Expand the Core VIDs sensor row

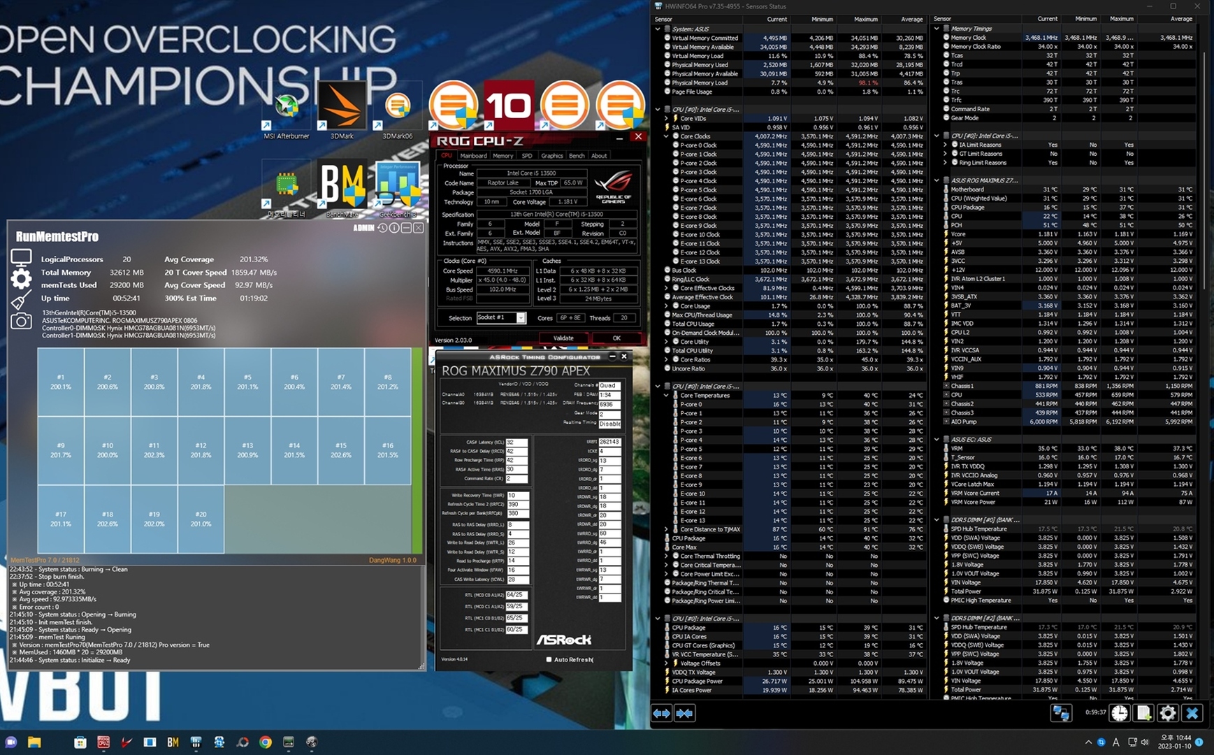pyautogui.click(x=666, y=119)
